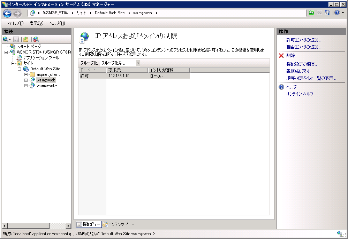The height and width of the screenshot is (239, 348).
Task: Collapse the Default Web Site tree node
Action: [20, 69]
